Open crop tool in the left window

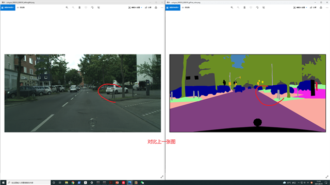[98, 8]
